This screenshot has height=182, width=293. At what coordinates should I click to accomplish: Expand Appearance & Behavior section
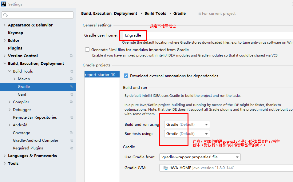5,25
